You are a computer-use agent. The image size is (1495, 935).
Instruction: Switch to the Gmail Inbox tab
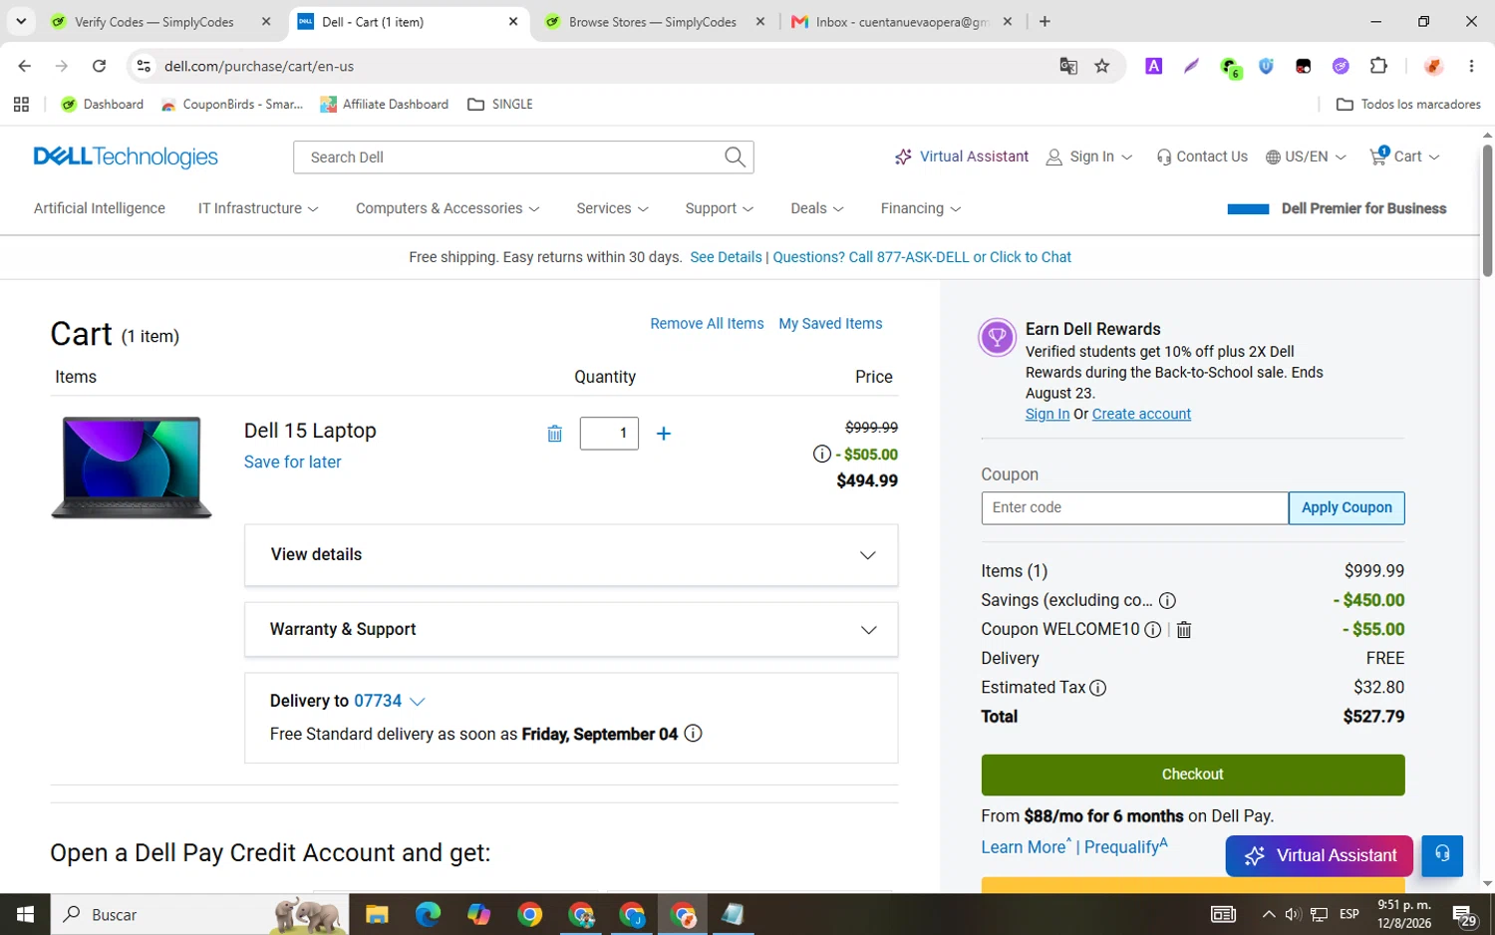900,22
